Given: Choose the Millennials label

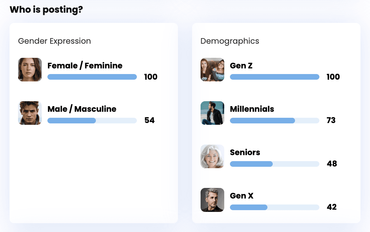Looking at the screenshot, I should [252, 109].
